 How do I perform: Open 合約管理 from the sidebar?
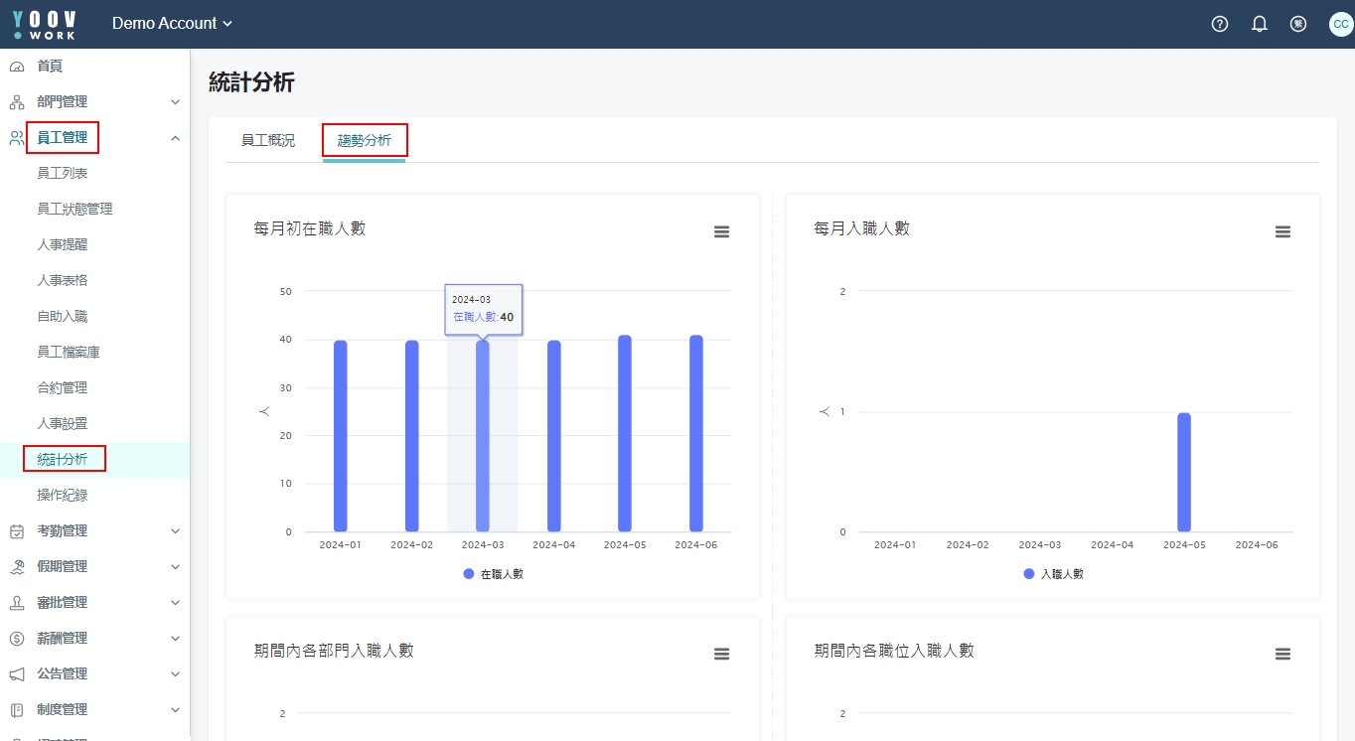pyautogui.click(x=63, y=387)
